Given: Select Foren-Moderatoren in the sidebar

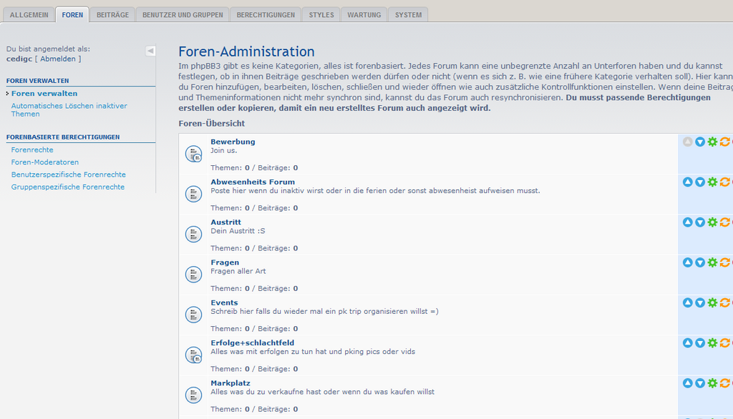Looking at the screenshot, I should pos(45,162).
